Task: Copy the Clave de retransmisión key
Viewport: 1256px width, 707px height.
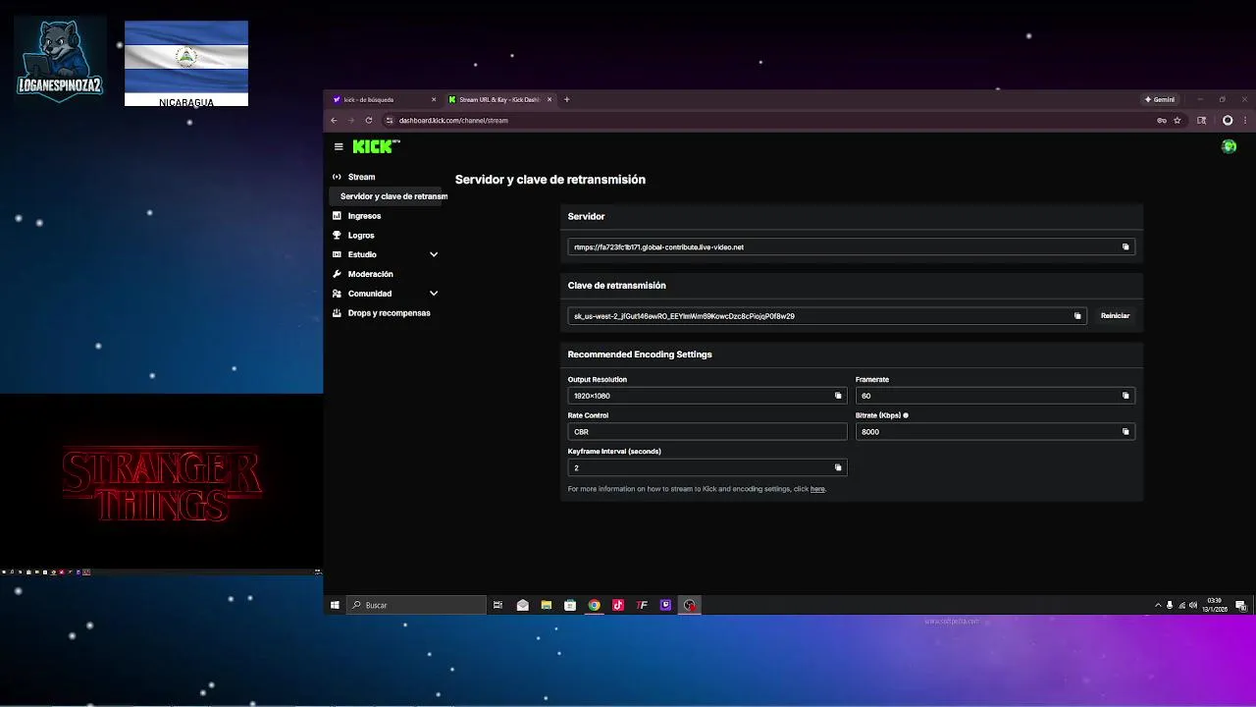Action: tap(1077, 316)
